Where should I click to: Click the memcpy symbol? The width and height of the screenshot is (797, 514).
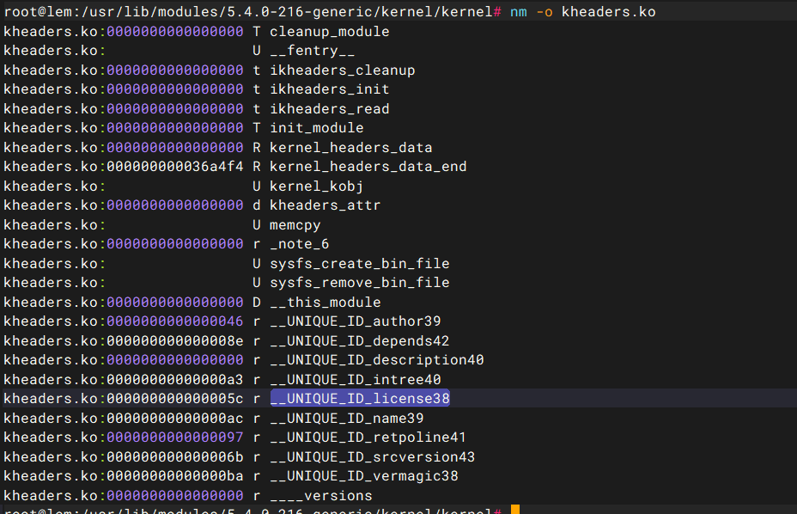pyautogui.click(x=295, y=225)
